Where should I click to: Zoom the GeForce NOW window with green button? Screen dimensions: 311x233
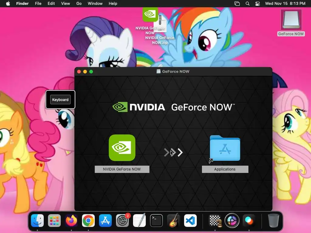(x=91, y=72)
